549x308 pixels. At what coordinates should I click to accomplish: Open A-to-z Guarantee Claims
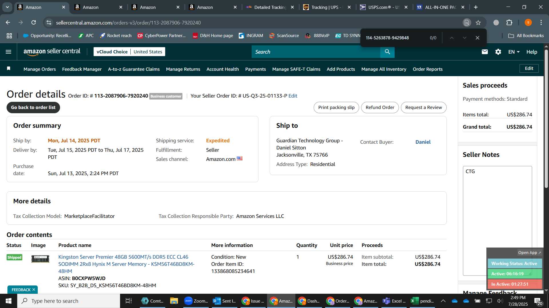pyautogui.click(x=134, y=69)
